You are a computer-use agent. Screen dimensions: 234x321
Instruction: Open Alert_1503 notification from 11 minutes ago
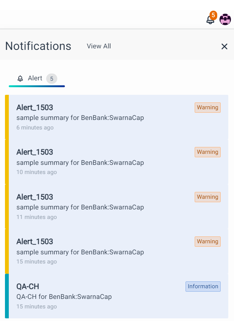pos(35,197)
